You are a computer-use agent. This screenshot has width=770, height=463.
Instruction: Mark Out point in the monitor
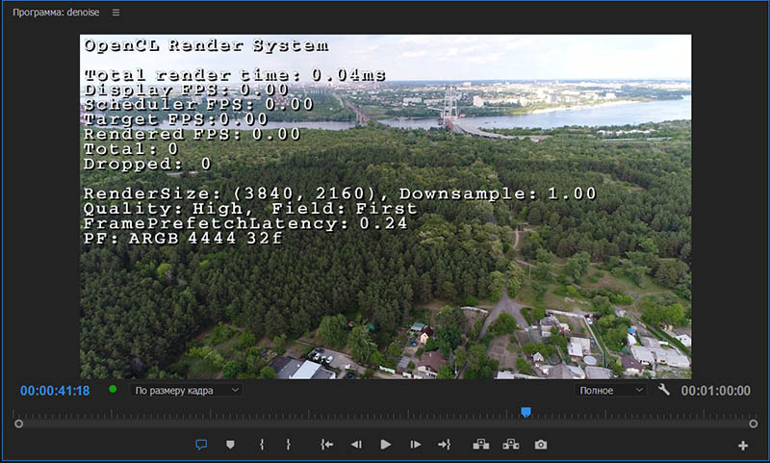tap(288, 445)
